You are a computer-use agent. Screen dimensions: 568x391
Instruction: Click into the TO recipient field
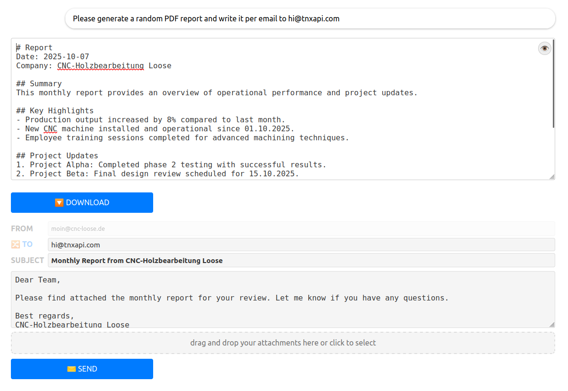point(301,245)
